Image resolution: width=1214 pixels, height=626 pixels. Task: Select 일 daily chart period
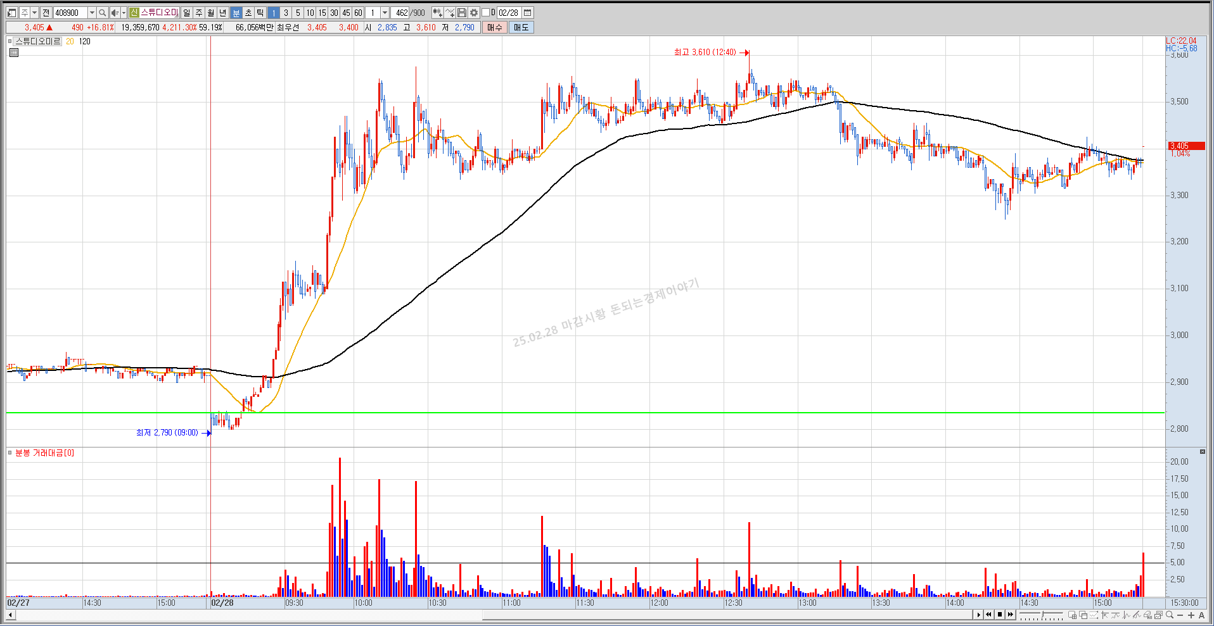point(186,13)
